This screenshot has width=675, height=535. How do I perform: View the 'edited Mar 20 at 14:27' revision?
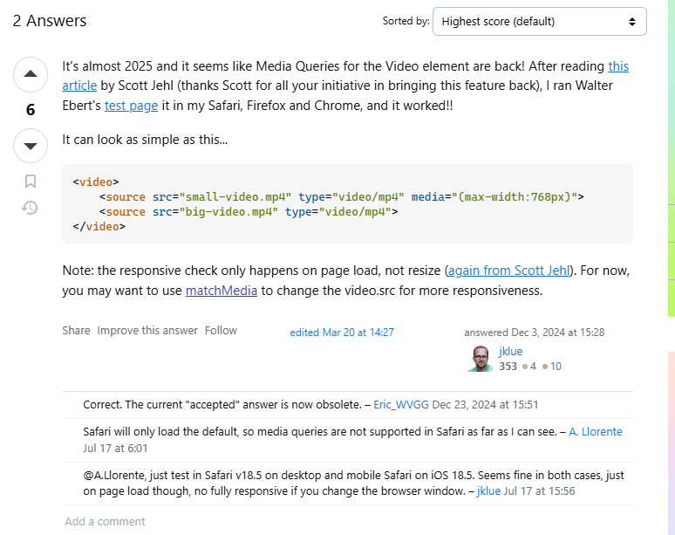tap(342, 333)
